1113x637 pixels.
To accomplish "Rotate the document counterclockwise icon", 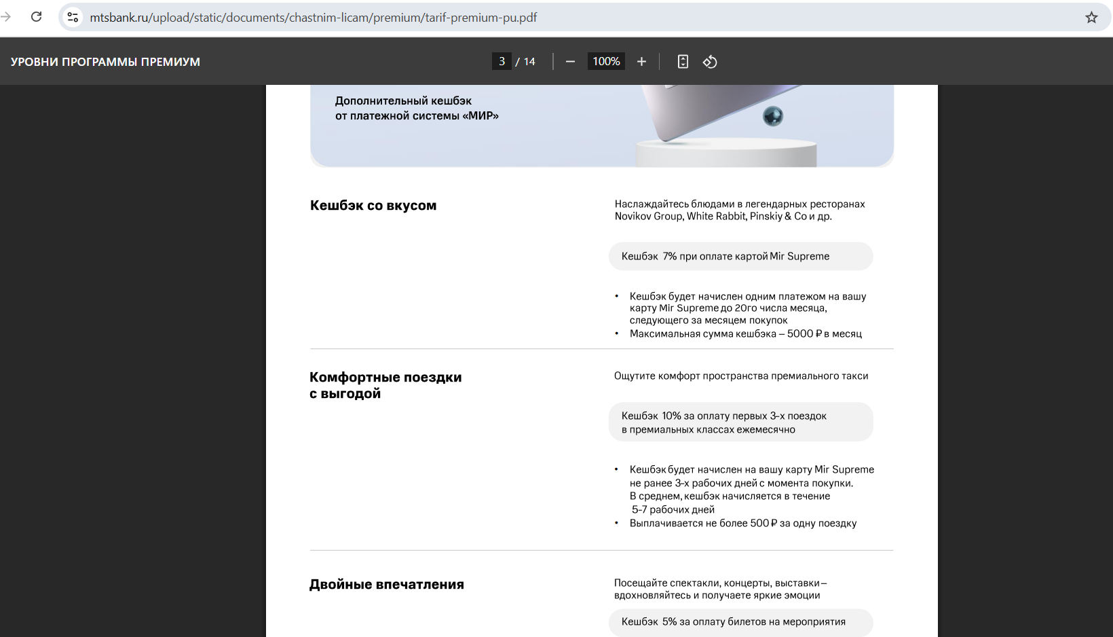I will click(x=710, y=62).
